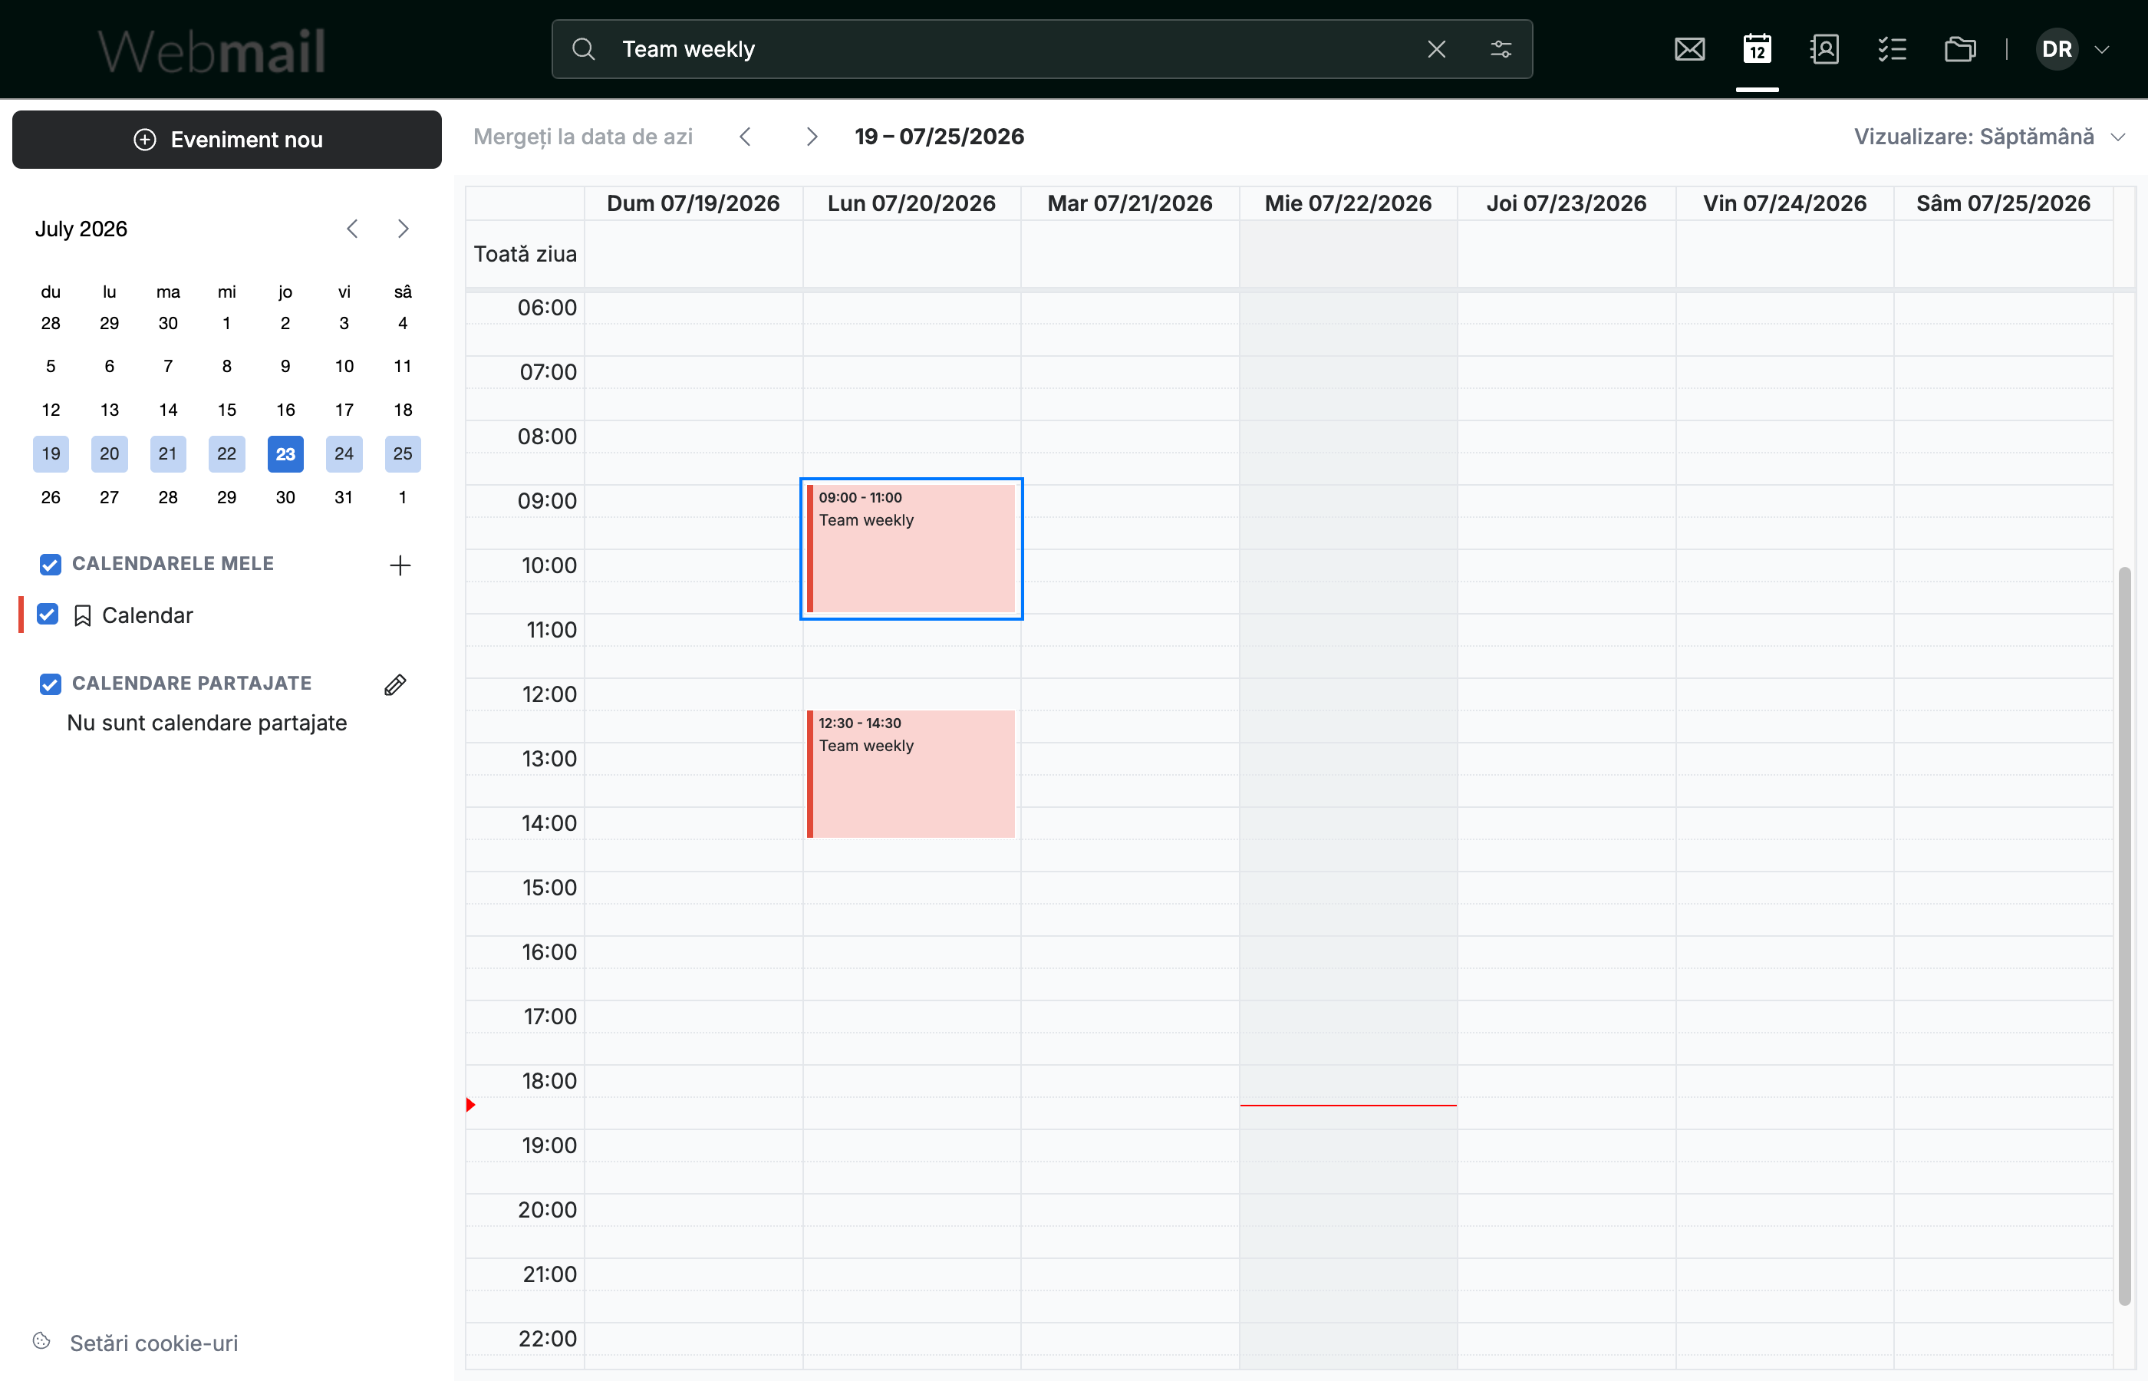Open the 09:00 - 11:00 Team weekly event
Image resolution: width=2148 pixels, height=1381 pixels.
pyautogui.click(x=911, y=549)
